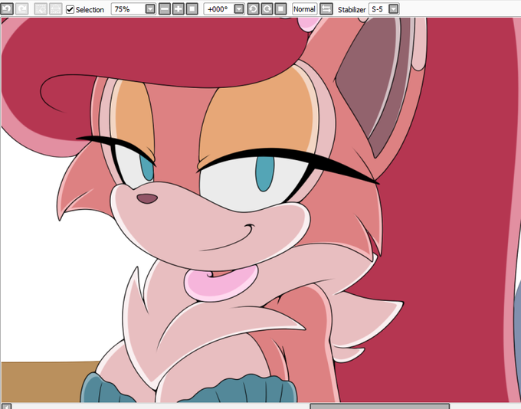The height and width of the screenshot is (409, 521).
Task: Click the horizontal scrollbar left arrow
Action: pos(6,406)
